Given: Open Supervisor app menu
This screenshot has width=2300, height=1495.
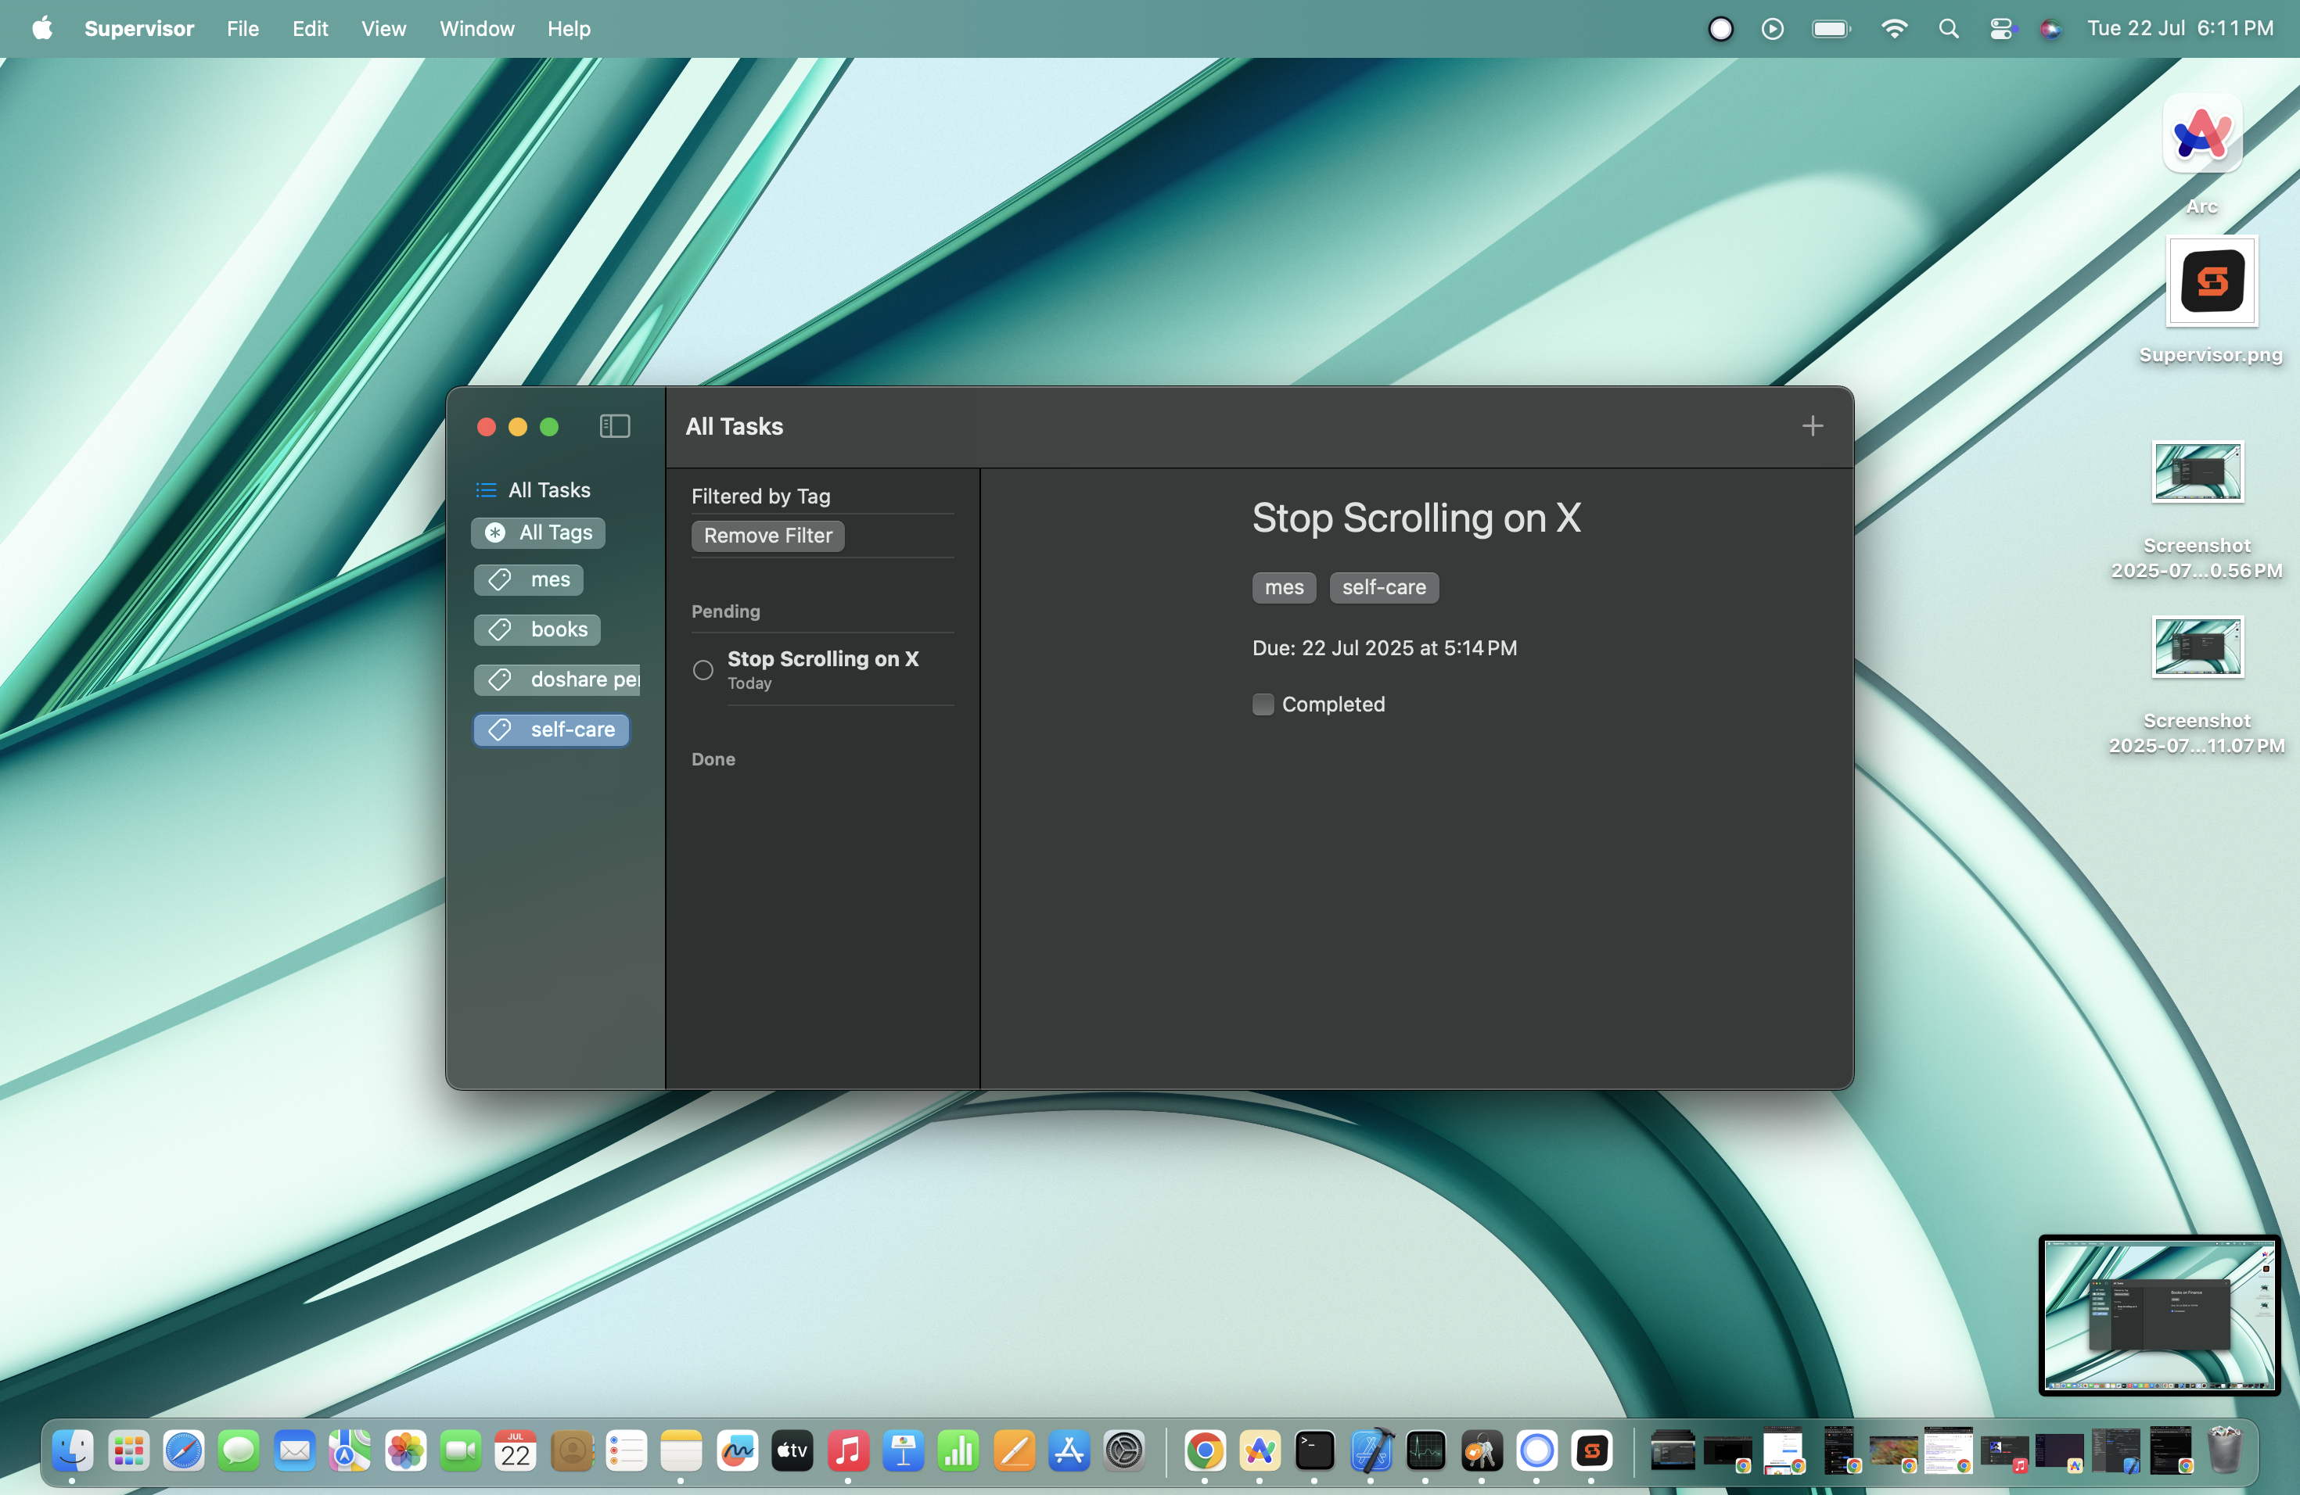Looking at the screenshot, I should [x=139, y=28].
